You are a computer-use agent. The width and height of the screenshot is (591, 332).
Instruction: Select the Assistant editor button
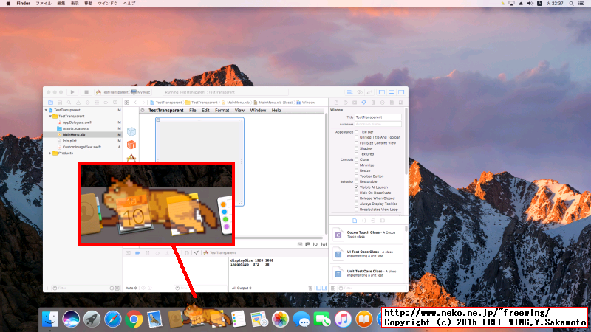click(360, 92)
